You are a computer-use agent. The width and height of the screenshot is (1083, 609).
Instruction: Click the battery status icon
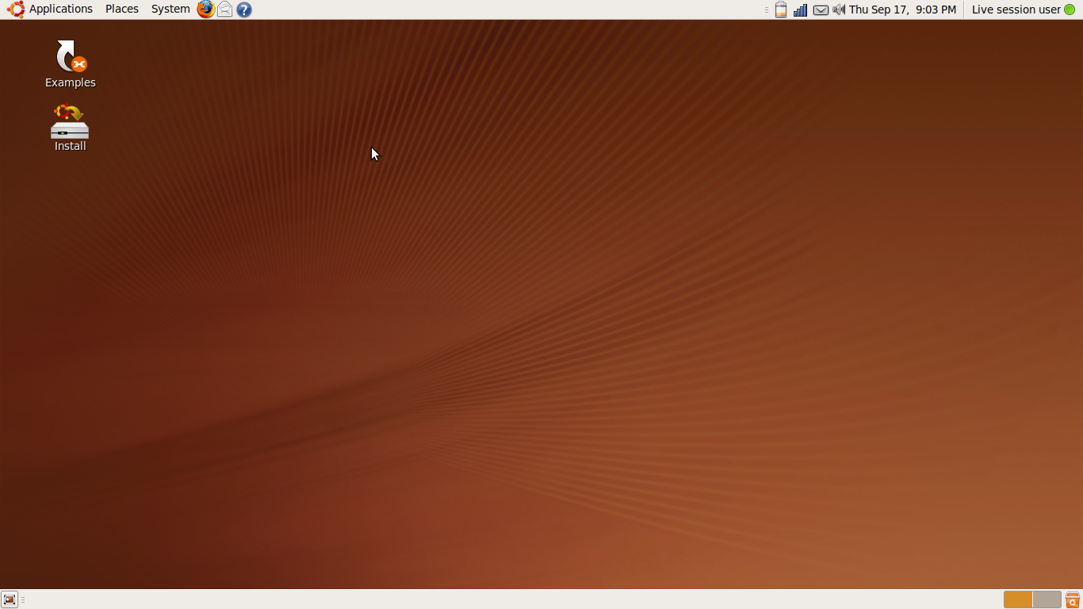(x=781, y=10)
